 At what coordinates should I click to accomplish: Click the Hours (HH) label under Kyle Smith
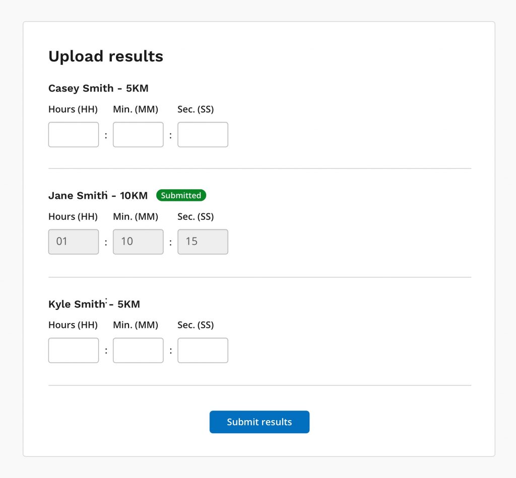[73, 325]
